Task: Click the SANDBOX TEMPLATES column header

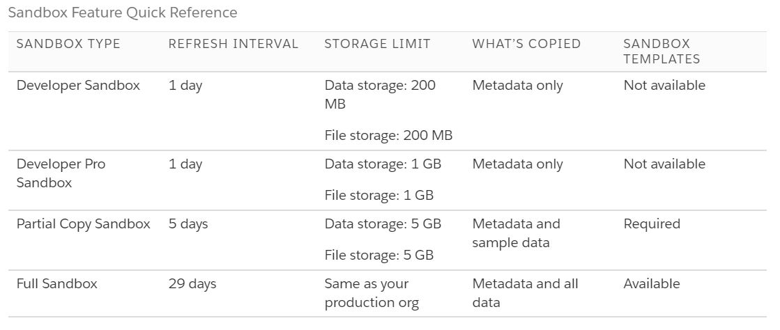Action: [662, 52]
